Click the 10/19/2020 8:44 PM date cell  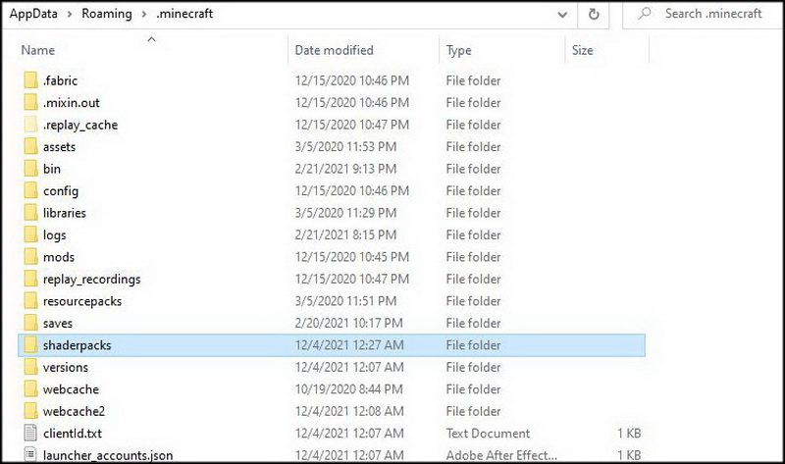(349, 388)
